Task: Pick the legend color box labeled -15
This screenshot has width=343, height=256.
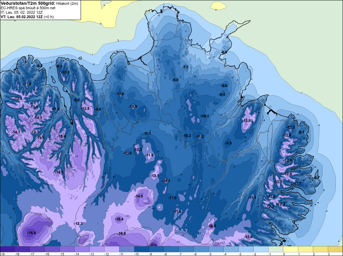Action: click(67, 249)
